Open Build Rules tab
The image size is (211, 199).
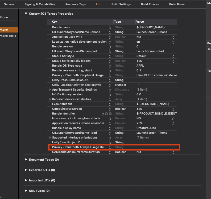tap(177, 4)
